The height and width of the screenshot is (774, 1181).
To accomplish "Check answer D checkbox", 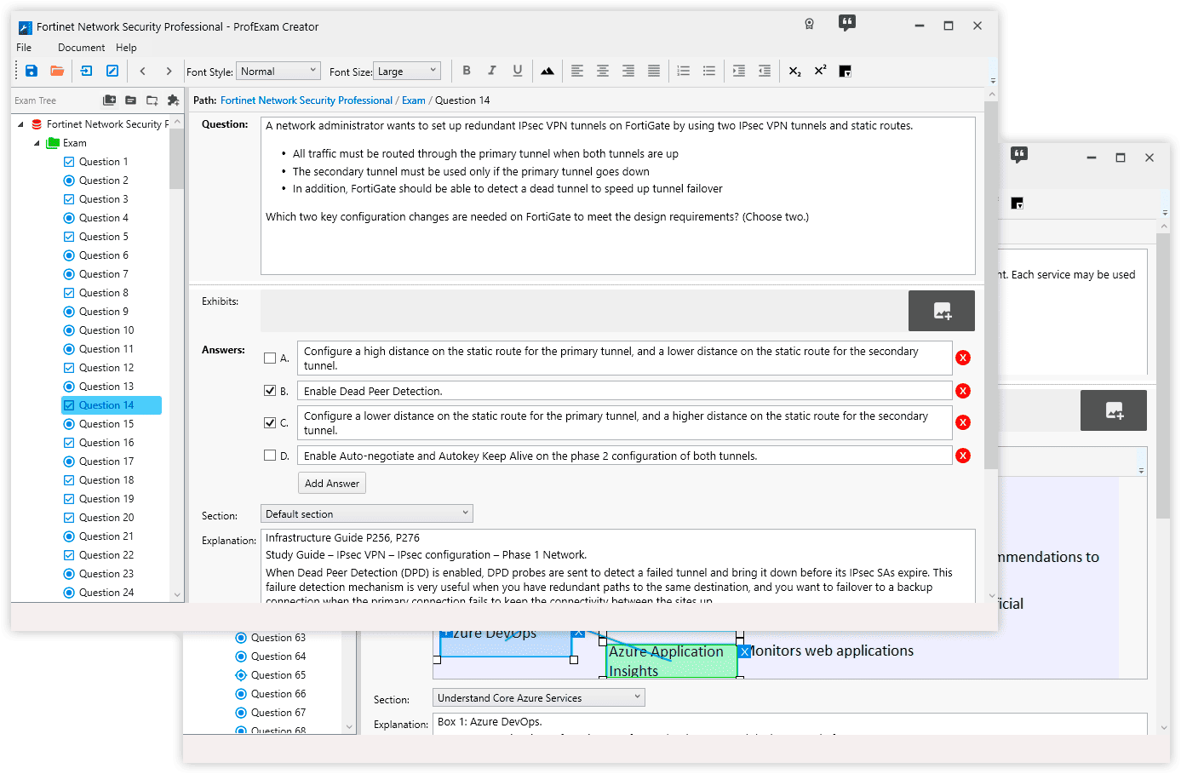I will click(x=270, y=456).
